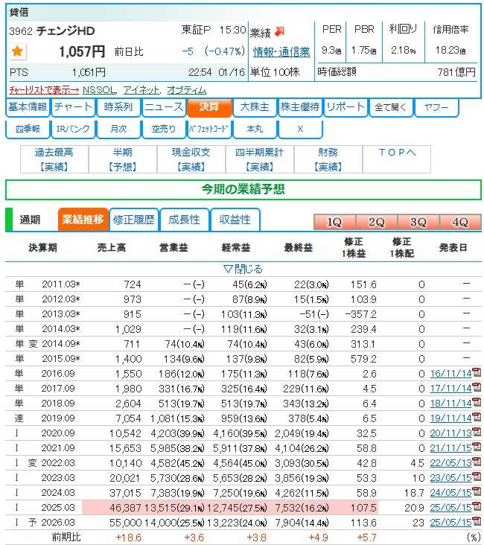
Task: Open the ニュース tab
Action: click(x=164, y=107)
